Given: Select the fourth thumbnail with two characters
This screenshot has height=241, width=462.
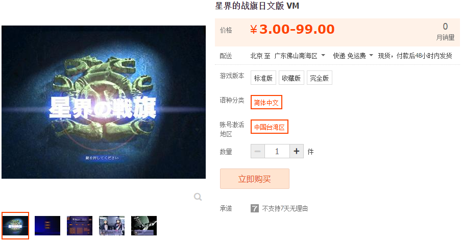Looking at the screenshot, I should click(x=112, y=226).
